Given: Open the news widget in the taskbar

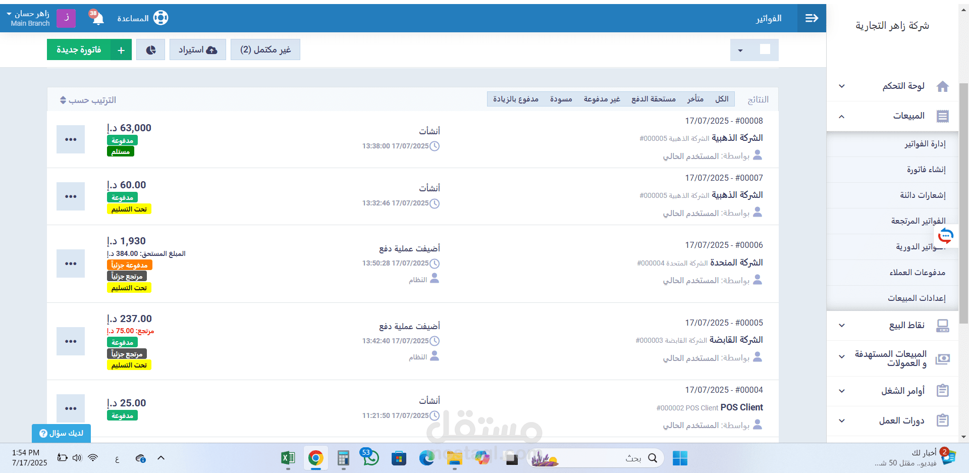Looking at the screenshot, I should [x=915, y=458].
